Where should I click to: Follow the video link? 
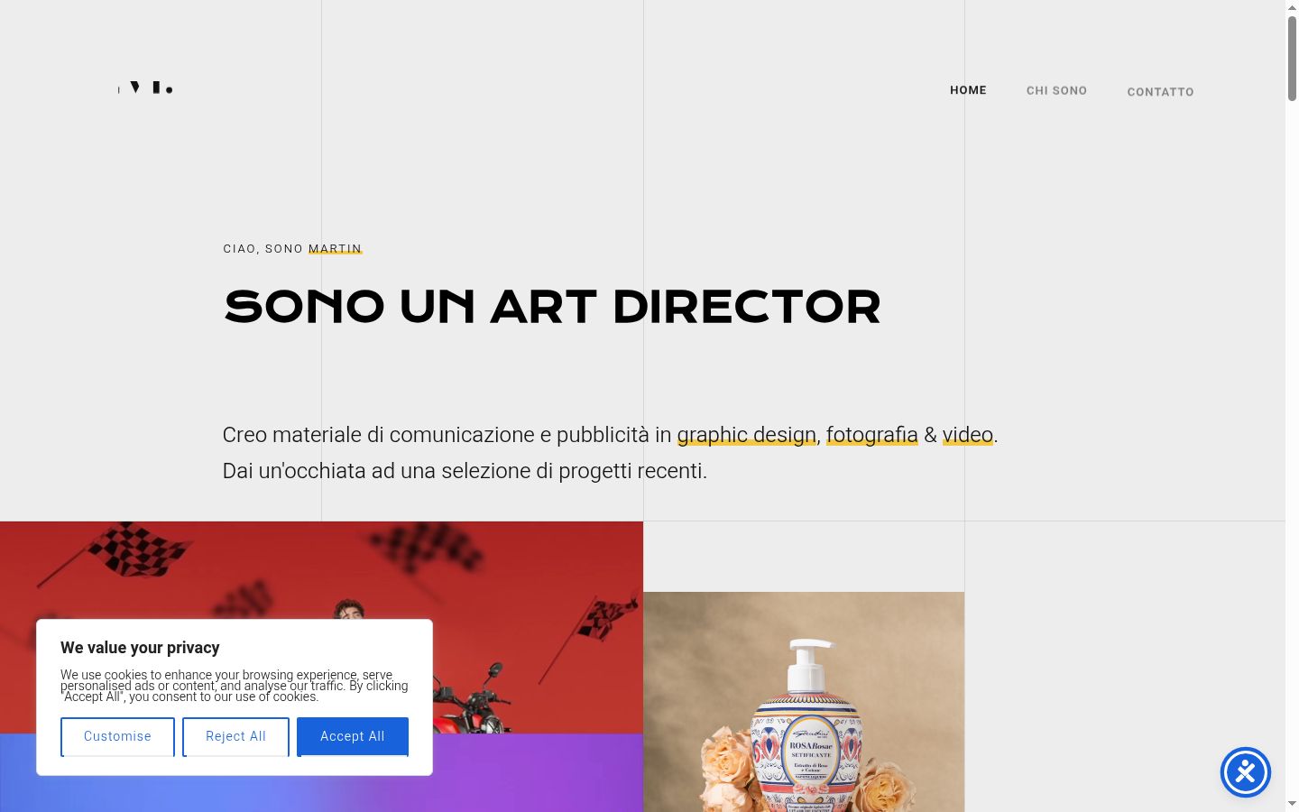[x=968, y=435]
